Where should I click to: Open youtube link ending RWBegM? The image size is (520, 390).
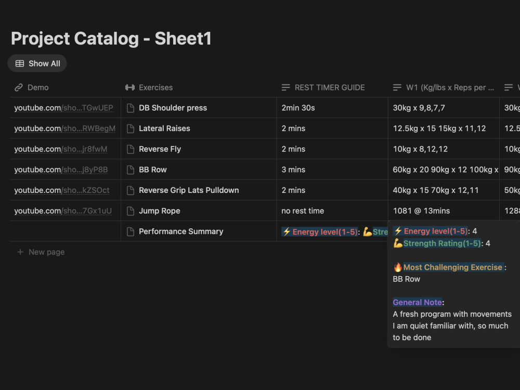click(x=64, y=128)
